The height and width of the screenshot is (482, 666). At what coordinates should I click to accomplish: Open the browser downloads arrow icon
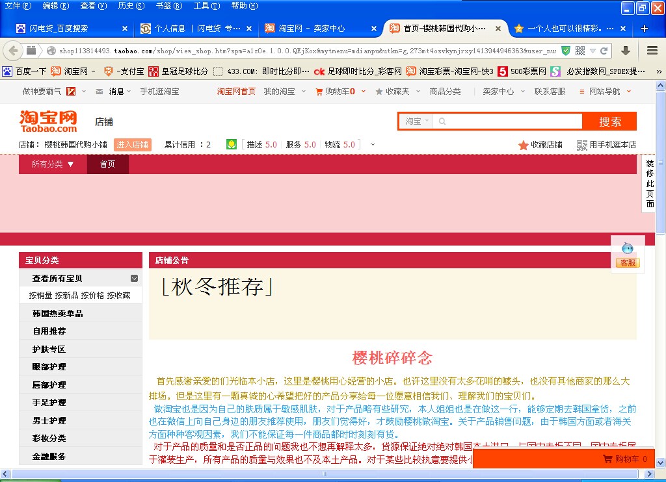[626, 51]
